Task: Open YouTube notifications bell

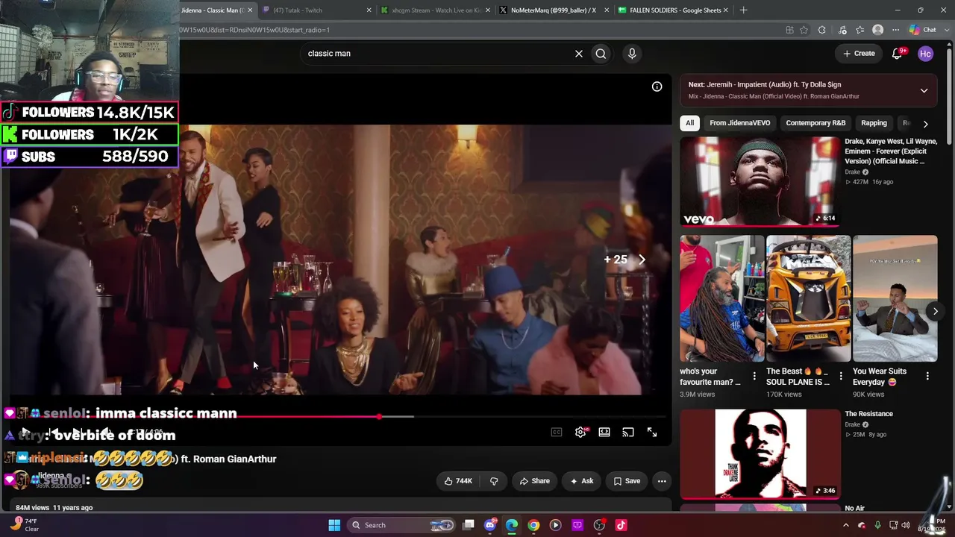Action: pyautogui.click(x=898, y=54)
